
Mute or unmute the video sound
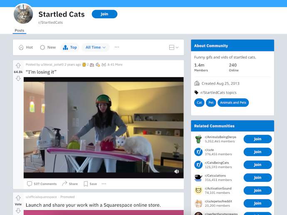pos(176,171)
